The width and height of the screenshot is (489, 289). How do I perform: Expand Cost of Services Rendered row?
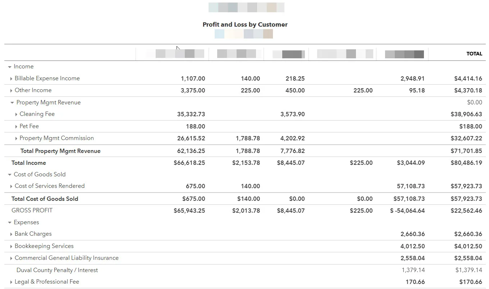point(11,186)
